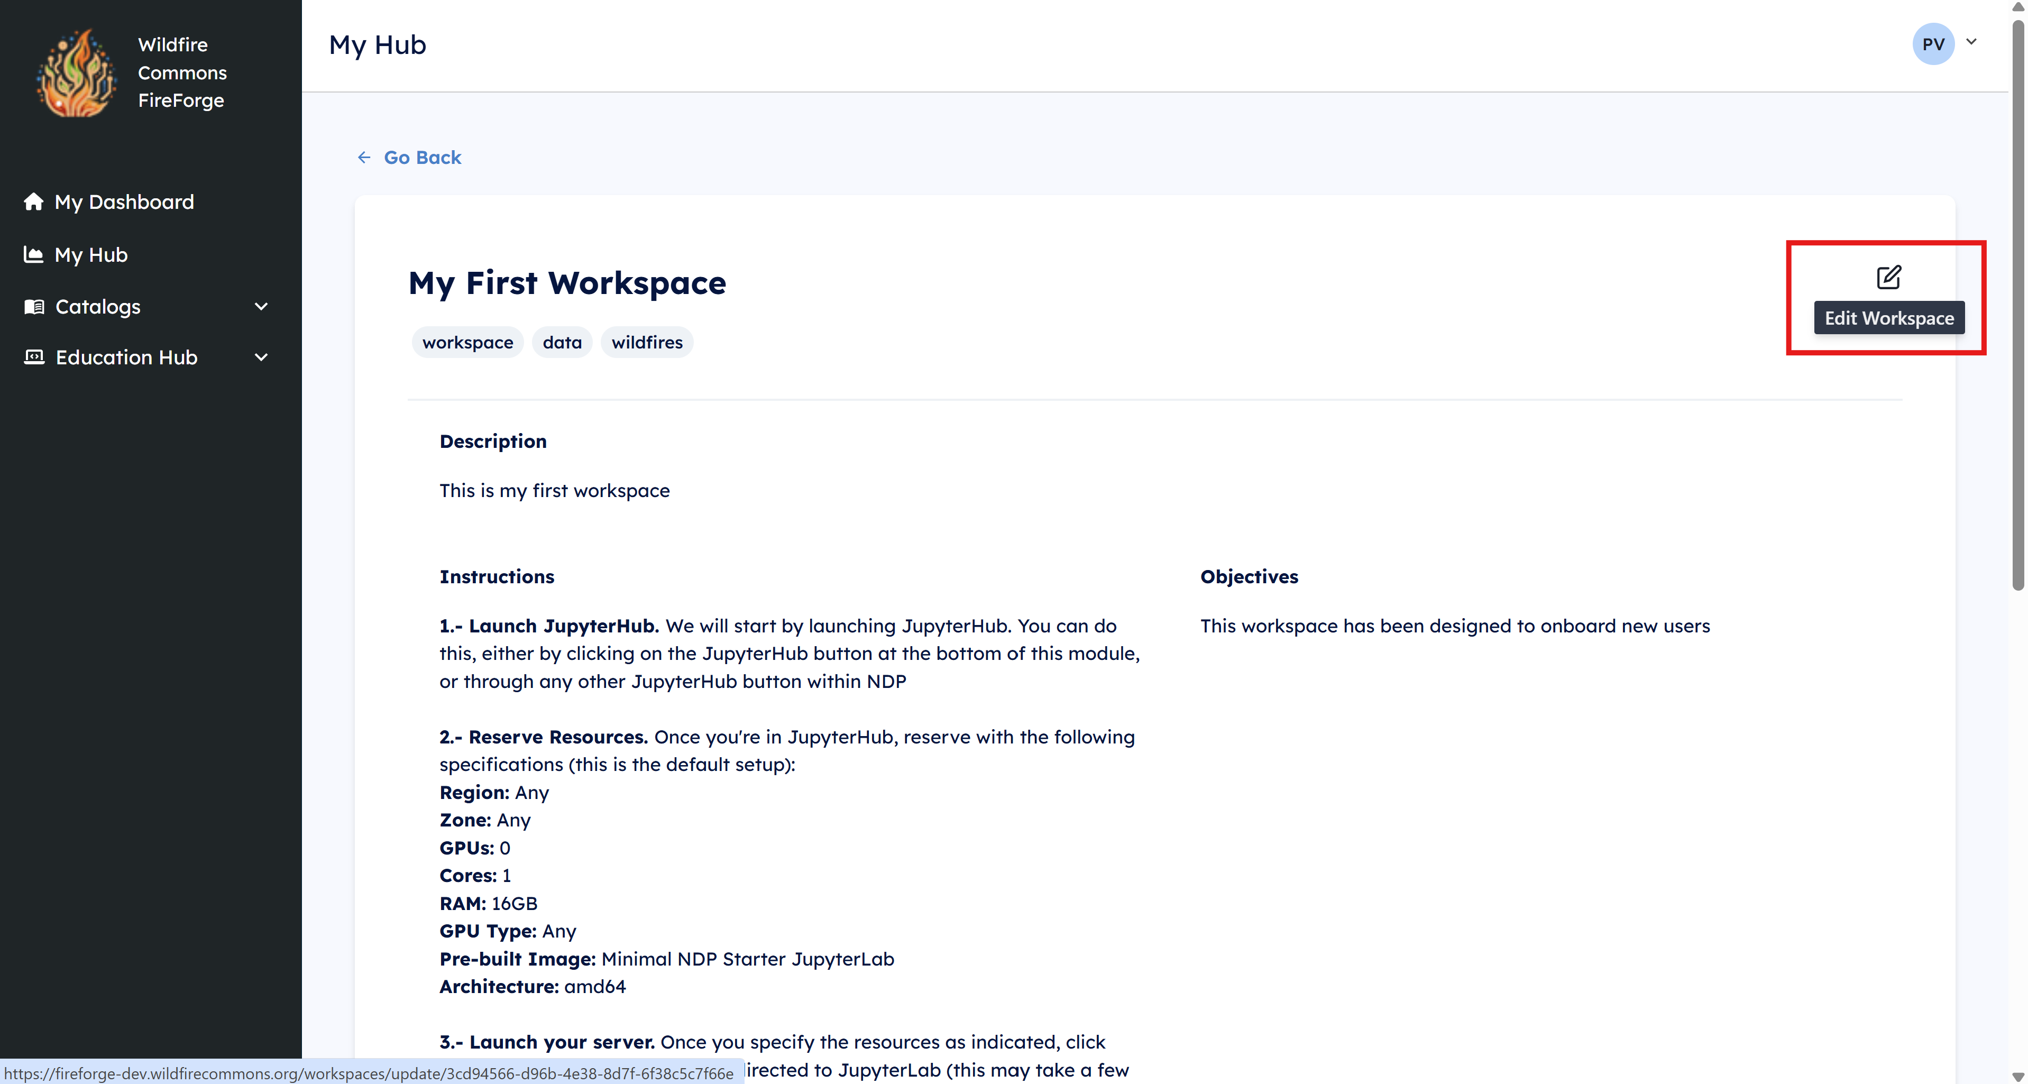Expand the Catalogs menu chevron
The width and height of the screenshot is (2028, 1084).
pos(261,306)
